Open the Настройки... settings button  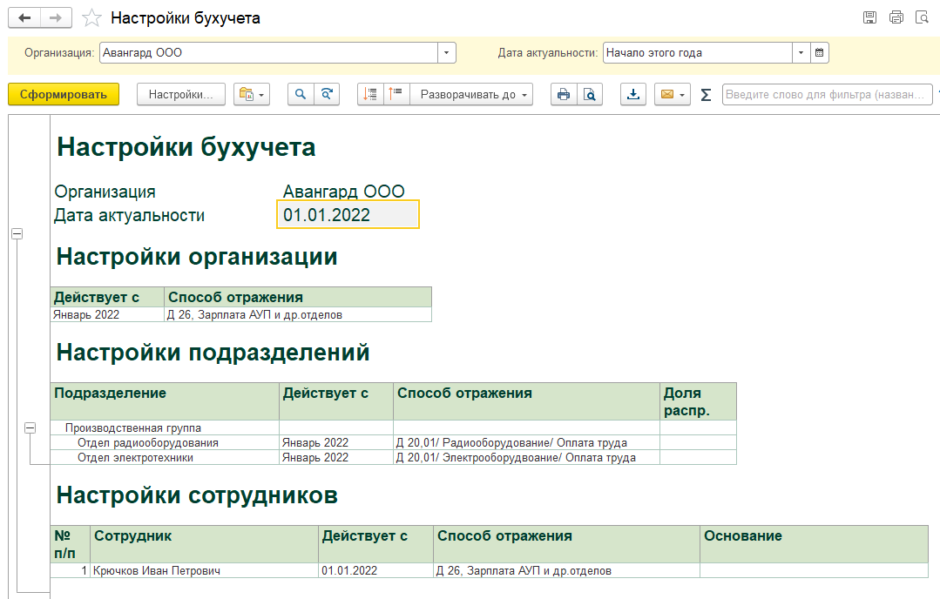point(180,95)
